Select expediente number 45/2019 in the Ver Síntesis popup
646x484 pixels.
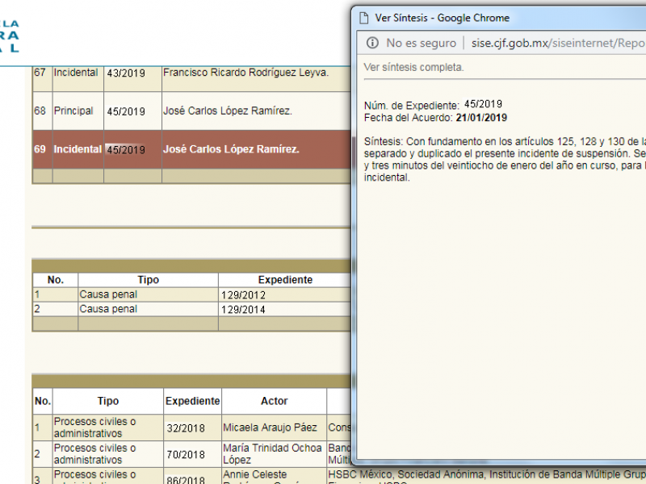pyautogui.click(x=483, y=104)
